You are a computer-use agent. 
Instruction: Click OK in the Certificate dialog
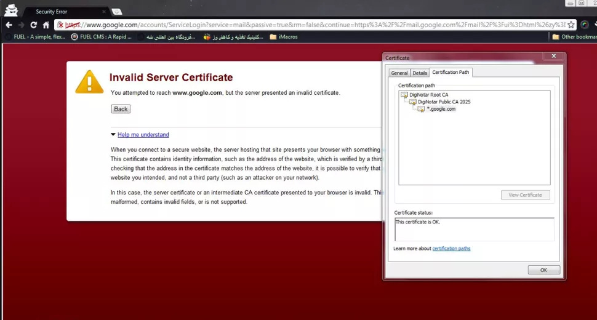click(543, 270)
